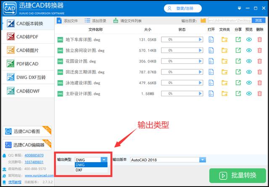Screen dimensions: 269x187
Task: Delete 主卧设计详图.dwg from list
Action: pyautogui.click(x=260, y=94)
